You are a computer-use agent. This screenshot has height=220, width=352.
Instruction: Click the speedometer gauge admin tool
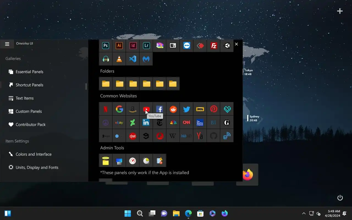tap(133, 161)
